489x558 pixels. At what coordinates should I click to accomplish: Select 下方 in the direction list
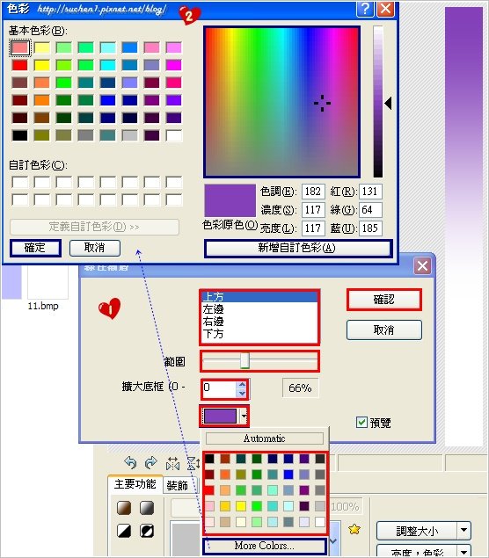259,333
